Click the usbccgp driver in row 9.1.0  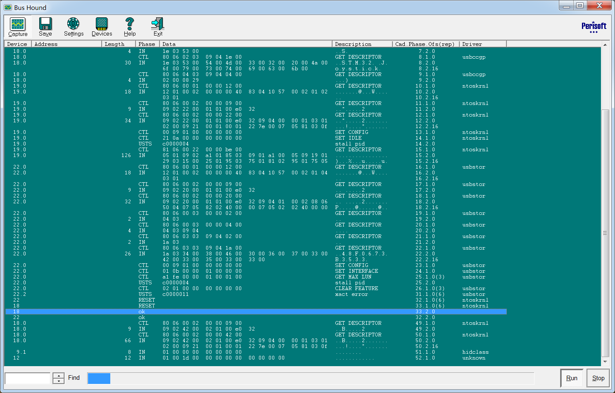point(474,74)
